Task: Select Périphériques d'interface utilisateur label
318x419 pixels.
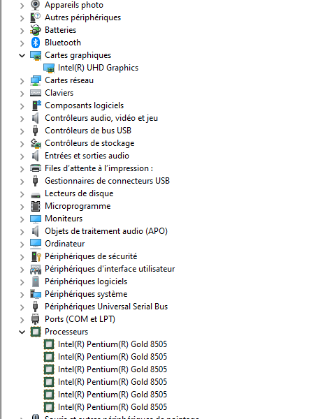Action: (x=110, y=269)
